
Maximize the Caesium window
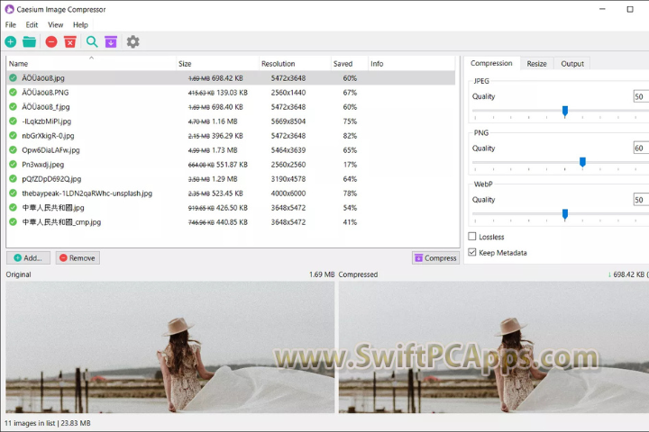(x=630, y=9)
